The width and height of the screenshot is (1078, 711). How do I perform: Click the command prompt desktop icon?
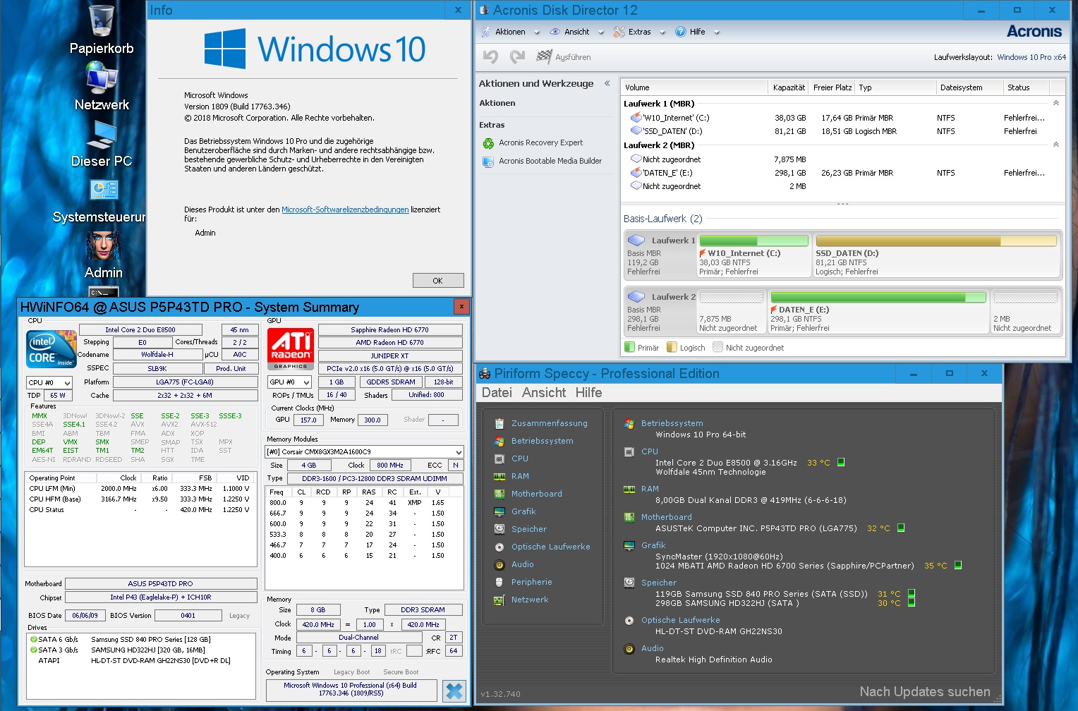tap(103, 292)
